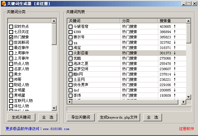Click keyword list scroll-down arrow

click(x=189, y=97)
